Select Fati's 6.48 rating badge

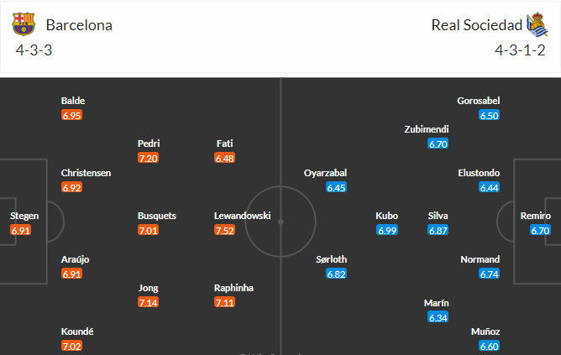225,158
